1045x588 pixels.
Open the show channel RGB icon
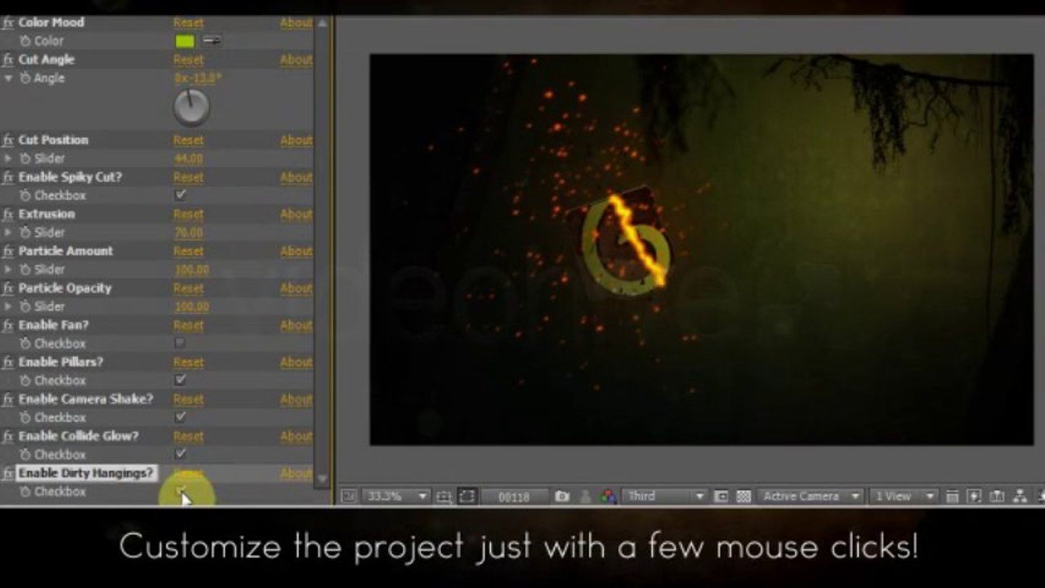point(607,496)
